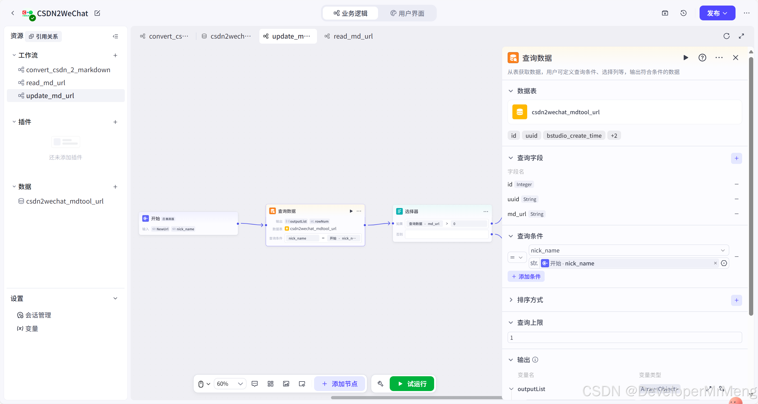
Task: Expand the 排序方式 section
Action: [x=511, y=300]
